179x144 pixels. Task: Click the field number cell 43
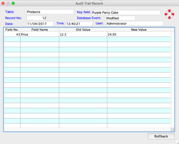tap(12, 35)
